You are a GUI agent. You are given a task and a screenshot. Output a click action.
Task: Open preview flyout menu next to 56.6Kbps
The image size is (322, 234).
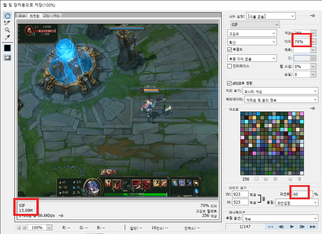click(x=61, y=216)
